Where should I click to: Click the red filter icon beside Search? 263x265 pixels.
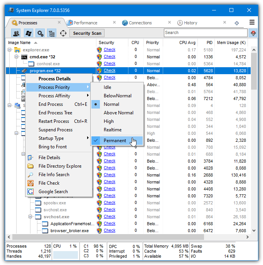[253, 33]
